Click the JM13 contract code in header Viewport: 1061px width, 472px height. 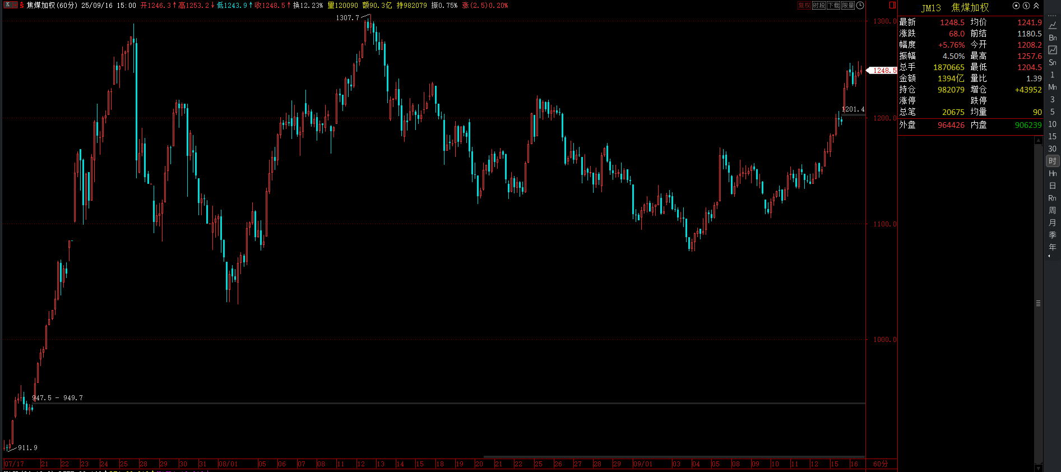(x=931, y=8)
